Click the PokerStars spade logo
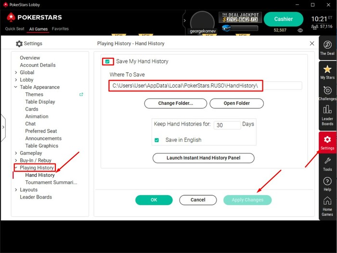 [11, 17]
